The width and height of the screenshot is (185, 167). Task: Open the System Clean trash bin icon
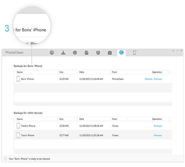point(98,52)
